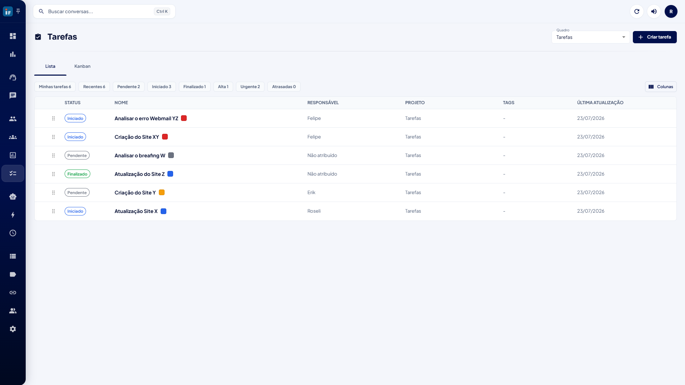
Task: Click drag handle for Atualização Site X
Action: point(53,211)
